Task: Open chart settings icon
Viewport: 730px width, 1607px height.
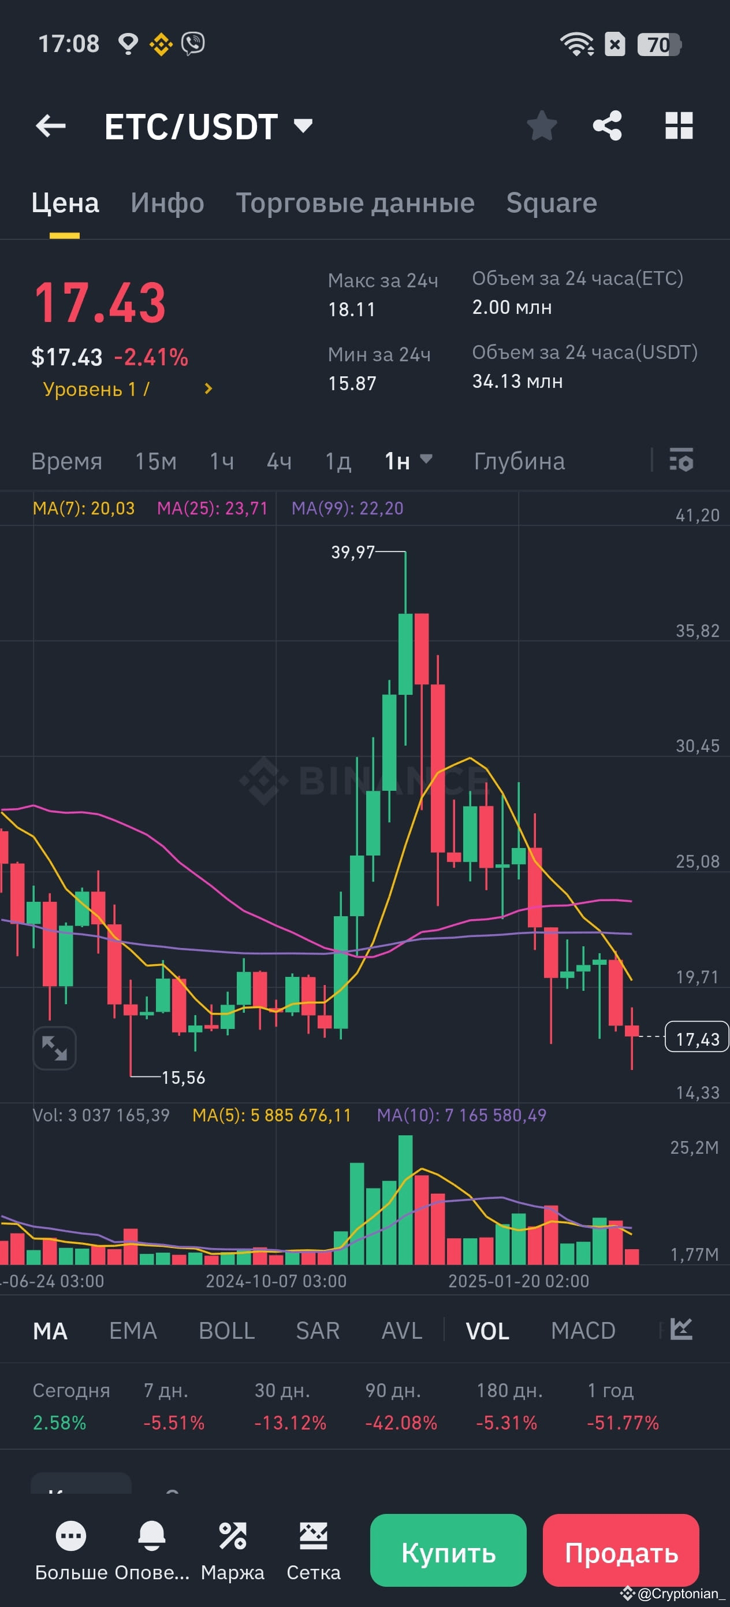Action: (681, 460)
